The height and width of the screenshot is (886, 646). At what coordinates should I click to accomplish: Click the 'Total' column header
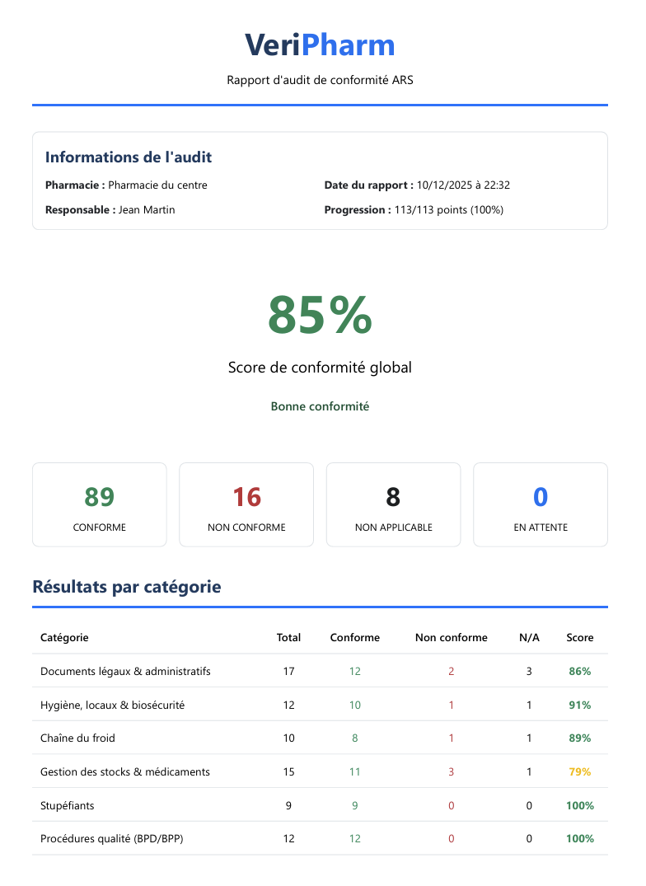click(288, 637)
